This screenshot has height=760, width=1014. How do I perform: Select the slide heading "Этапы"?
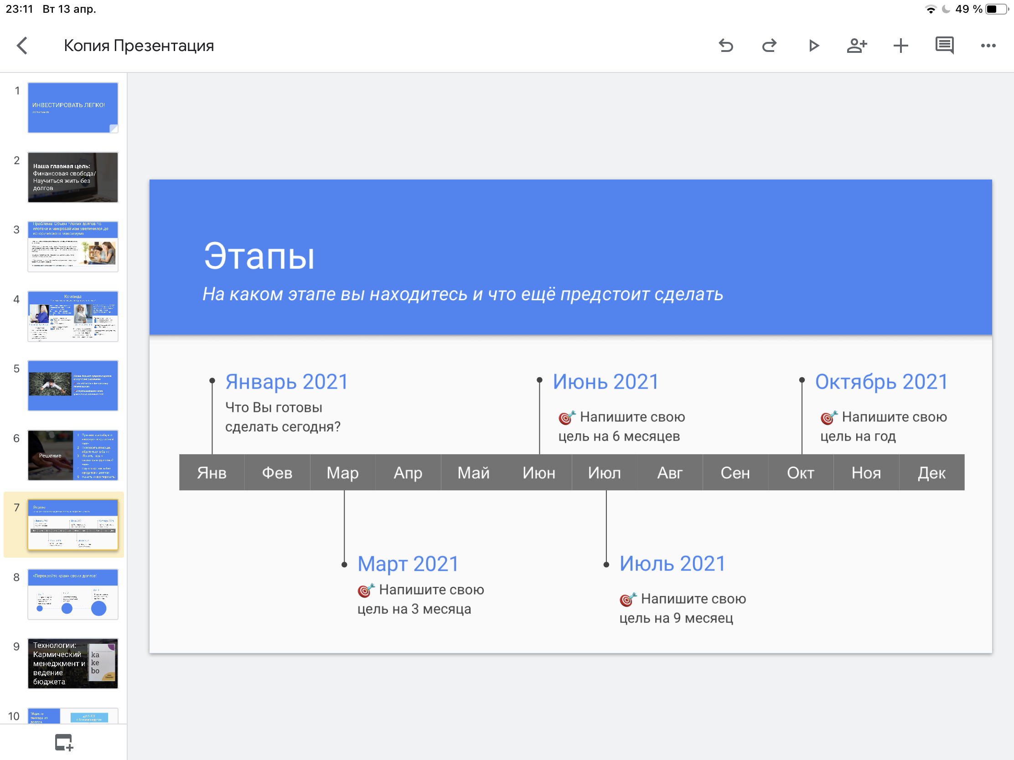tap(259, 256)
